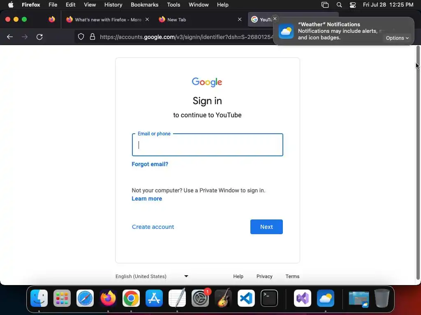This screenshot has height=315, width=421.
Task: Open App Store from the Dock
Action: (154, 298)
